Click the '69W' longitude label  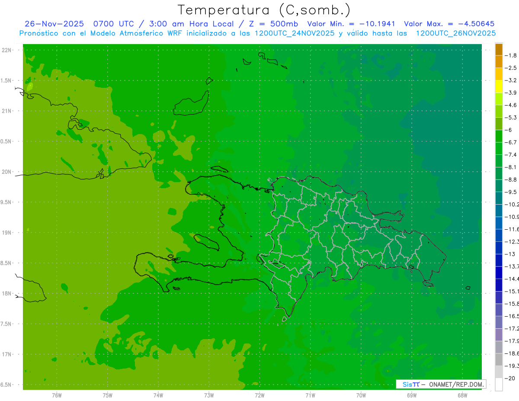click(x=411, y=395)
